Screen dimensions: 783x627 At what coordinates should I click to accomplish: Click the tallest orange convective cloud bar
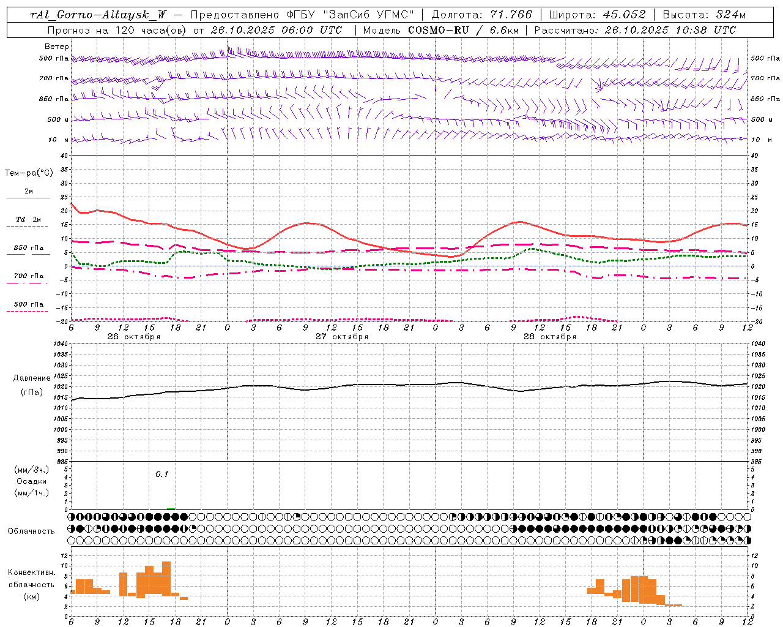pyautogui.click(x=166, y=578)
